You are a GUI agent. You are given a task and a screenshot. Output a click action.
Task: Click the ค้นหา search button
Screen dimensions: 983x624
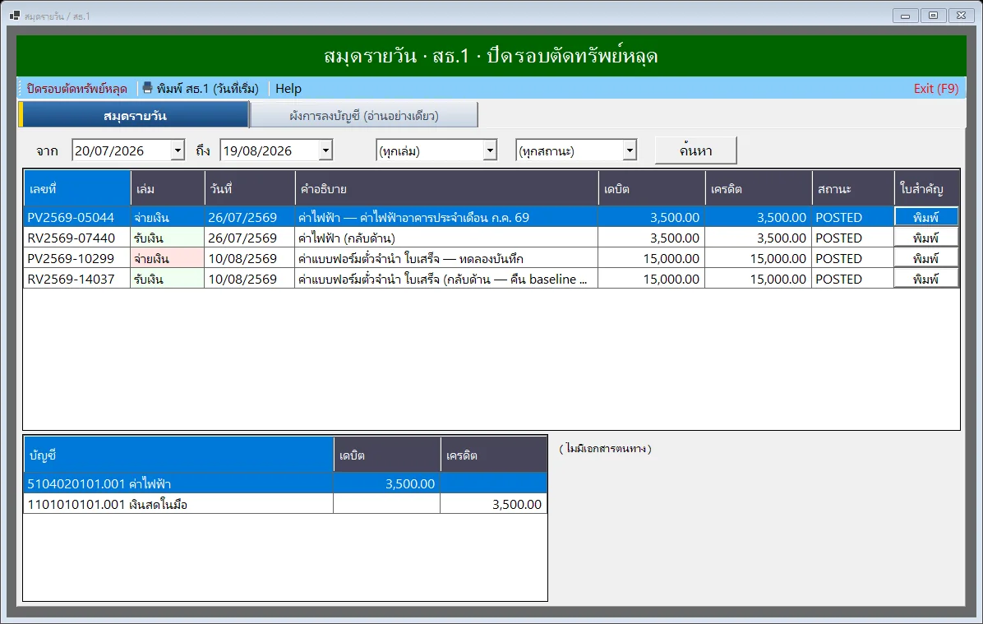tap(695, 150)
